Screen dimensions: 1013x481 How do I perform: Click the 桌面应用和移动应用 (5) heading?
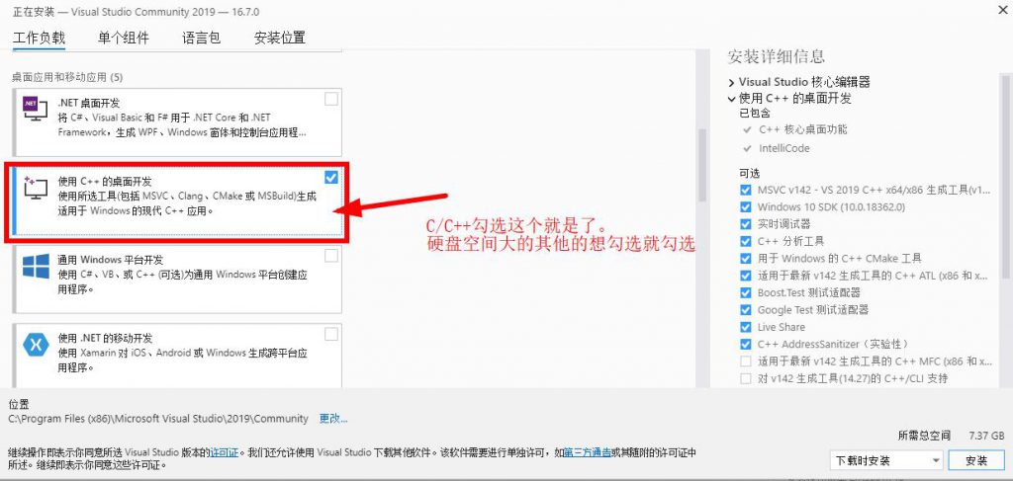click(67, 77)
